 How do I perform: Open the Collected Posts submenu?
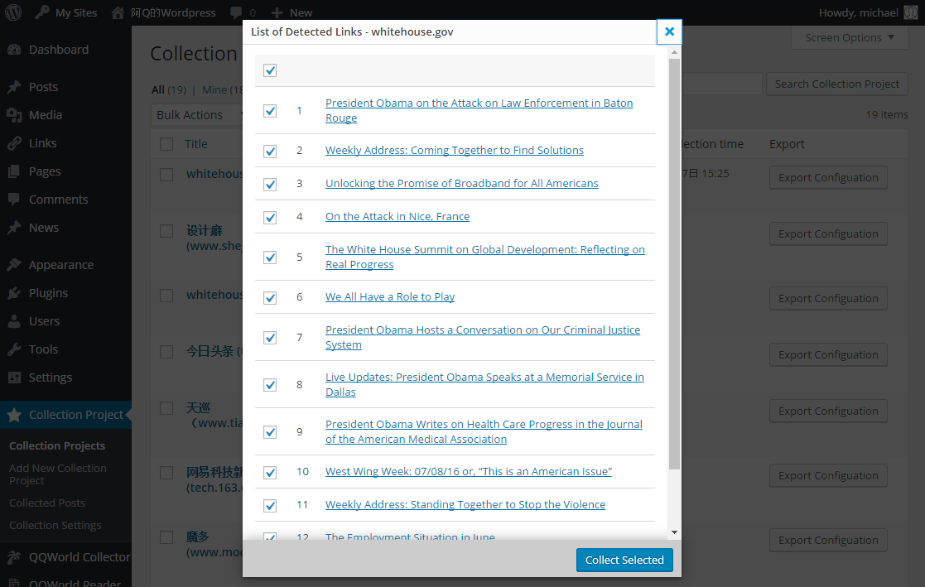tap(47, 503)
